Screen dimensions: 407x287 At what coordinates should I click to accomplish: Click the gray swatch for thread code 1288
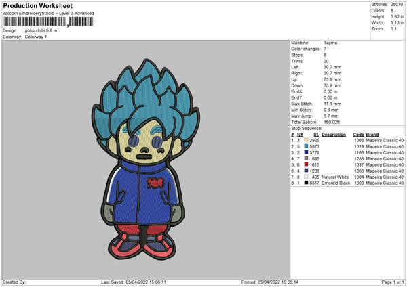point(306,158)
